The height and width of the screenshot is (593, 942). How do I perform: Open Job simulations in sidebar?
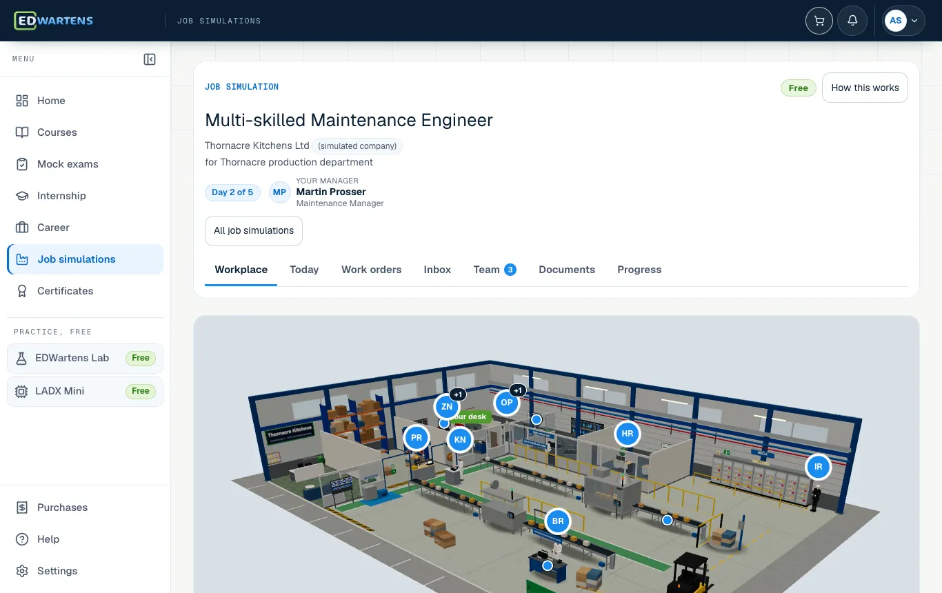(86, 259)
